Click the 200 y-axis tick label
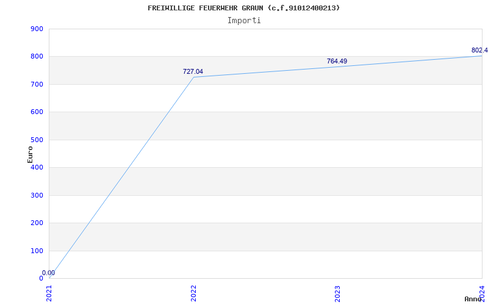The width and height of the screenshot is (488, 305). [37, 223]
